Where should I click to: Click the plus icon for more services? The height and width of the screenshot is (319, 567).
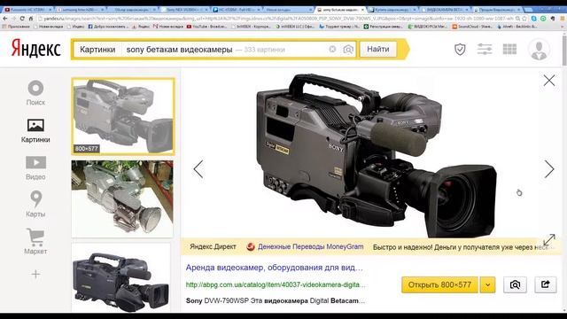tap(35, 274)
